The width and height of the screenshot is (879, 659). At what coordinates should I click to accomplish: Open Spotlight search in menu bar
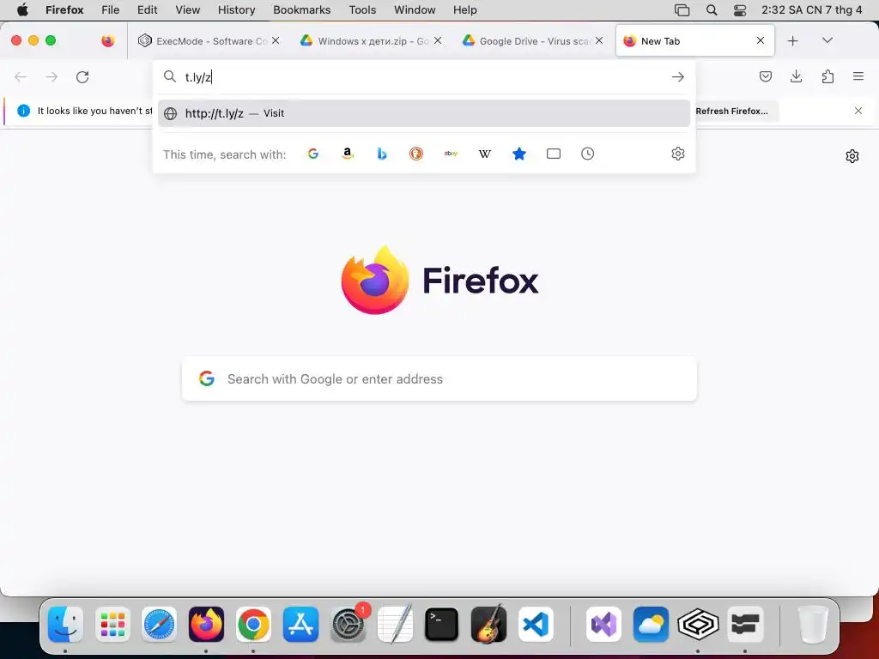[712, 10]
